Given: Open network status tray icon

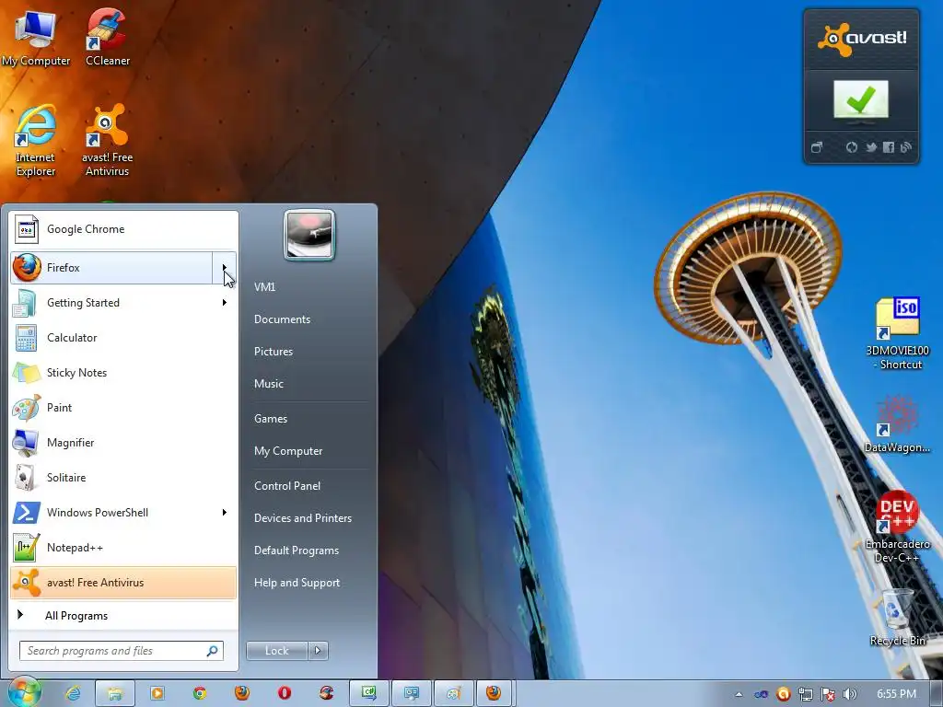Looking at the screenshot, I should (x=805, y=694).
